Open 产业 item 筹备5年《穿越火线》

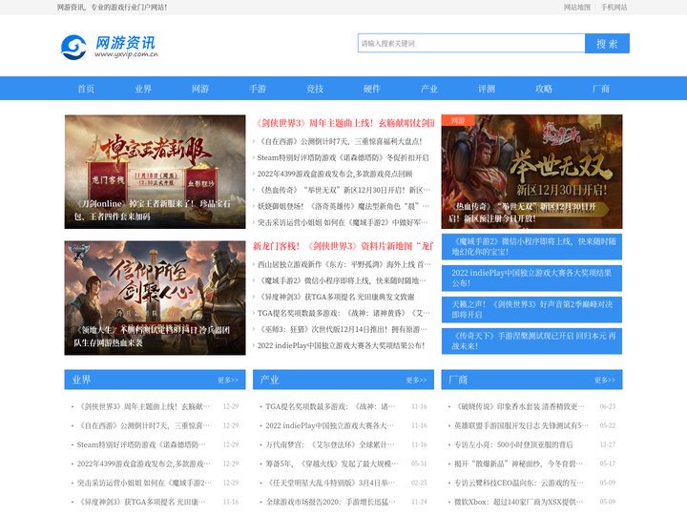[x=332, y=463]
